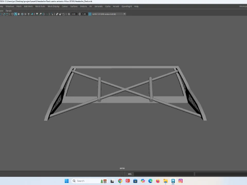Viewport: 247px width, 185px height.
Task: Open Firefox from the taskbar
Action: [158, 181]
